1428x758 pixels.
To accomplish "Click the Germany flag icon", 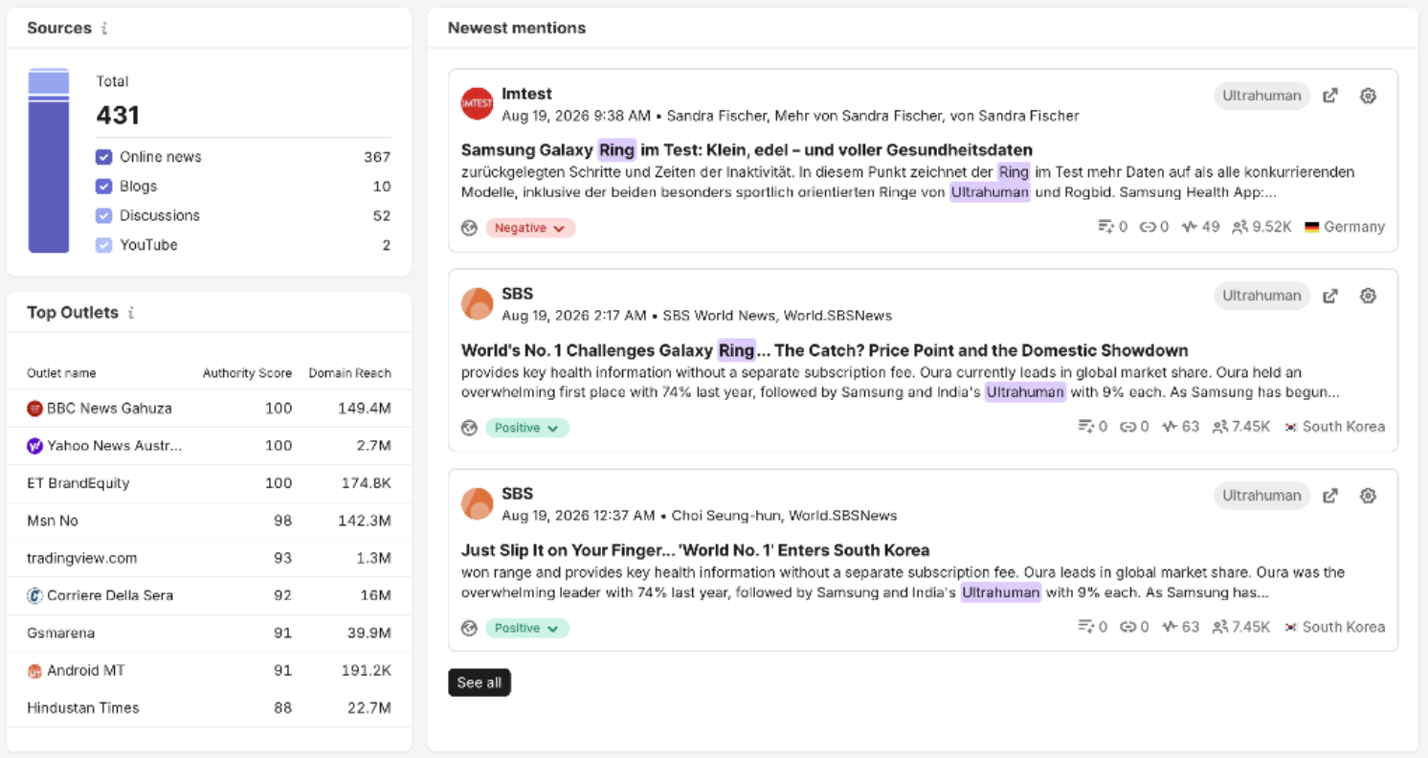I will (x=1312, y=227).
